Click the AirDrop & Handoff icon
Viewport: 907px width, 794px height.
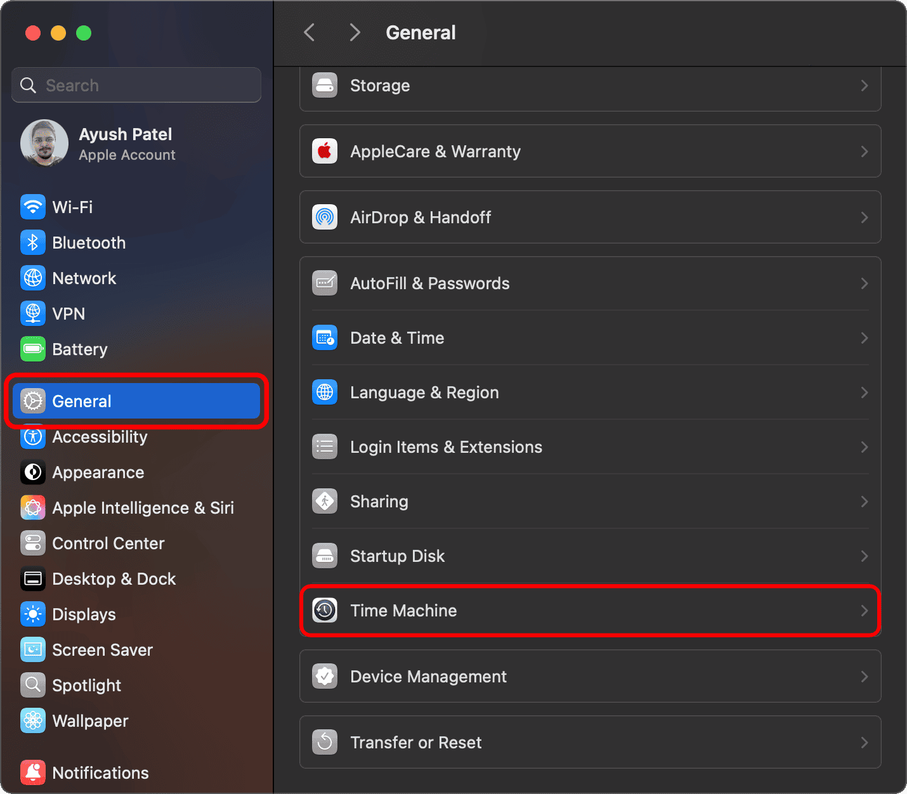coord(325,217)
